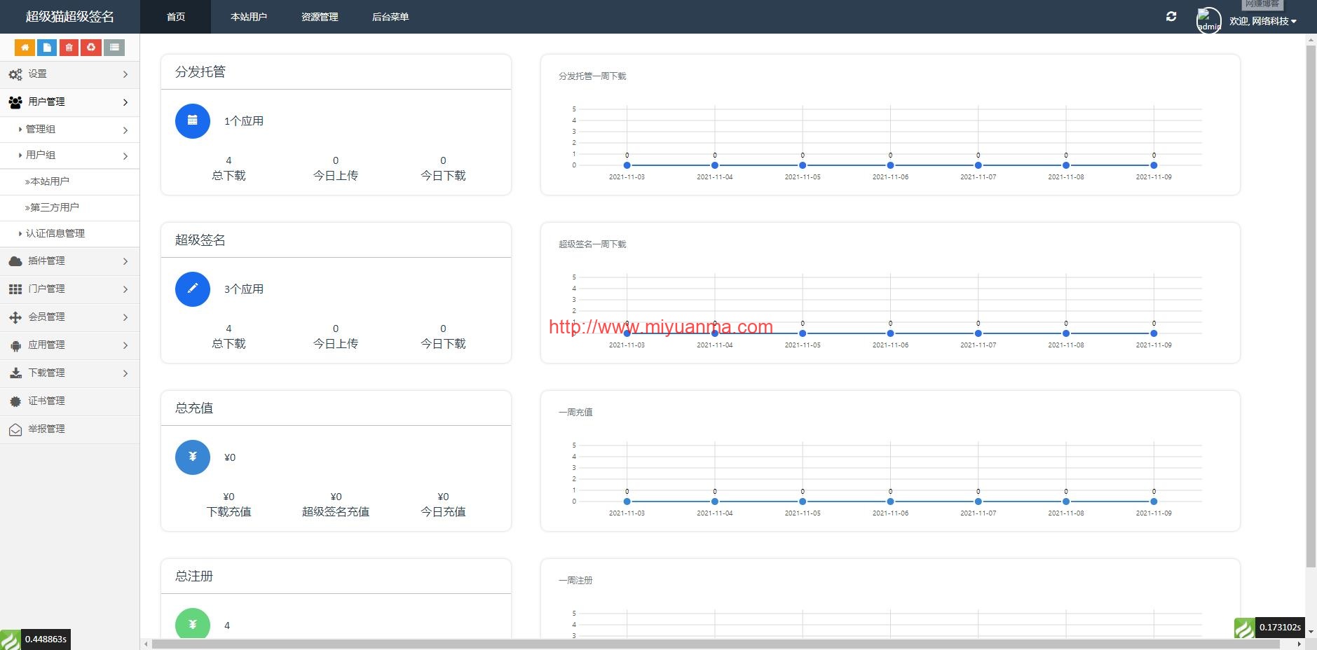The height and width of the screenshot is (650, 1317).
Task: Click the gray list shortcut button
Action: click(x=114, y=48)
